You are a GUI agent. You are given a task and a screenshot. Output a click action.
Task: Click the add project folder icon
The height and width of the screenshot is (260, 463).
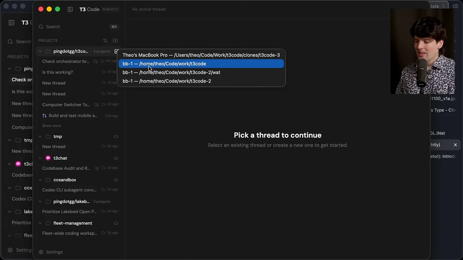coord(115,40)
